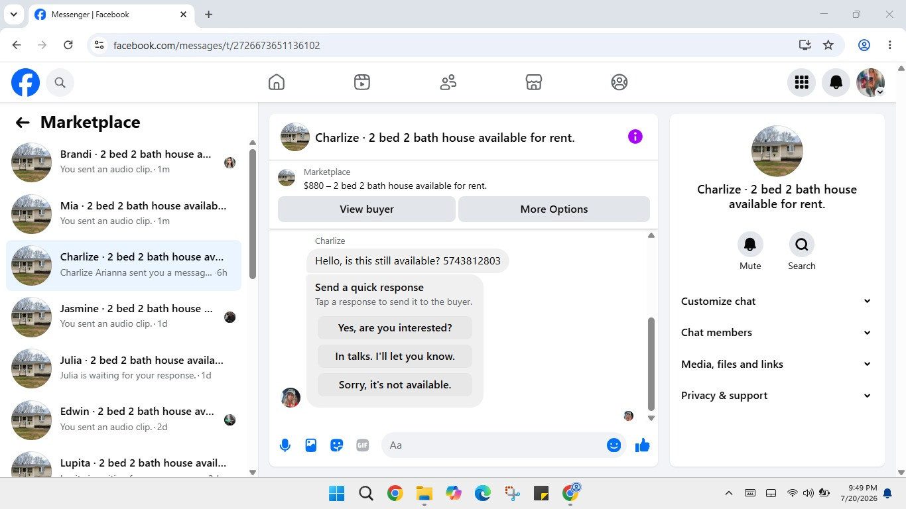Open the Mia conversation
Viewport: 906px width, 509px height.
click(x=124, y=213)
